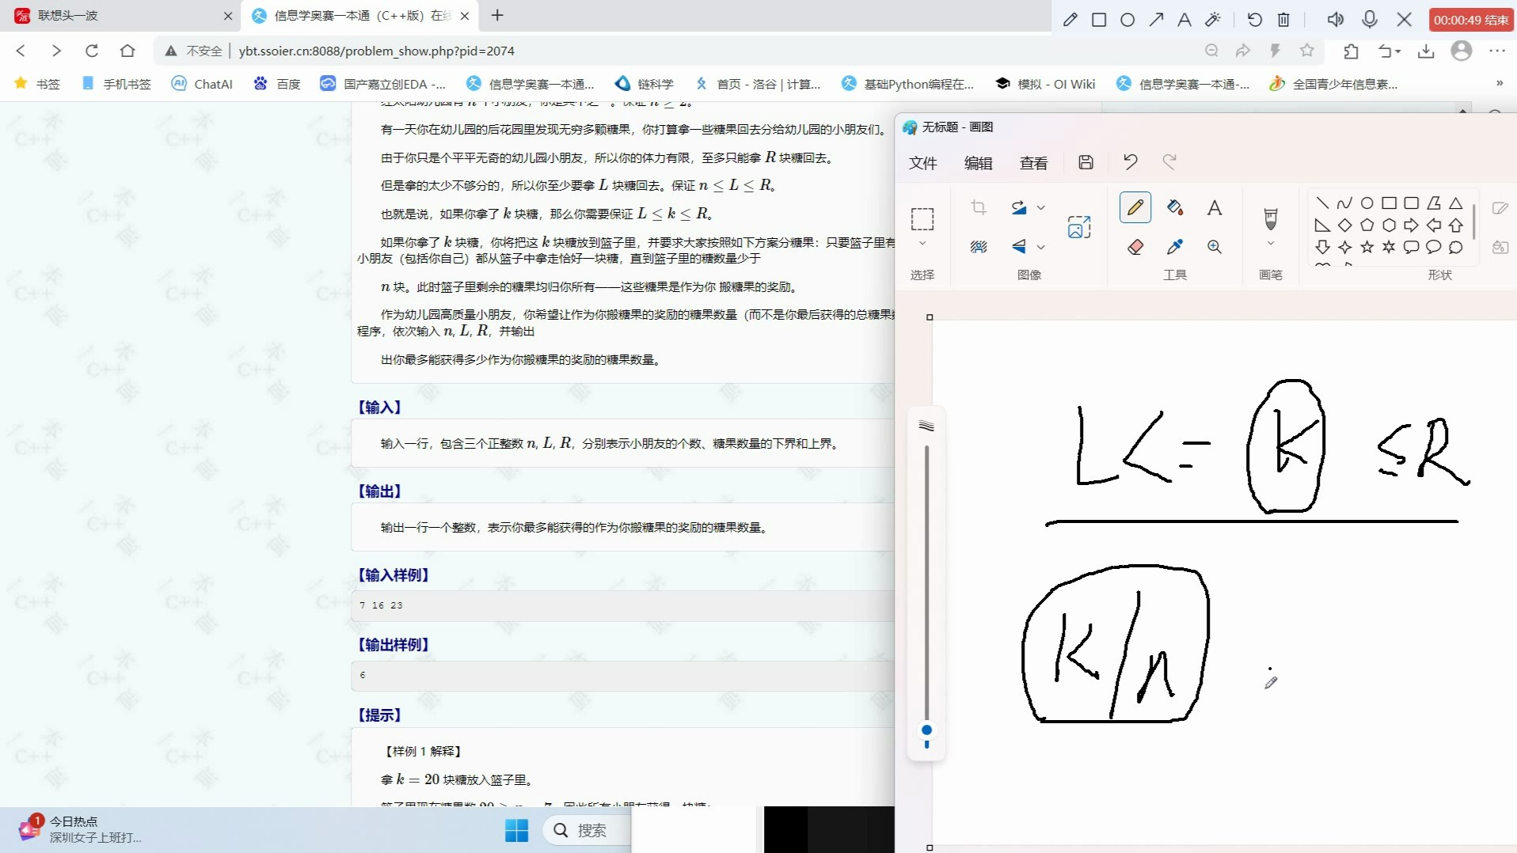Select the laser pointer wand in recorder bar
Screen dimensions: 1517x853
[x=1213, y=20]
